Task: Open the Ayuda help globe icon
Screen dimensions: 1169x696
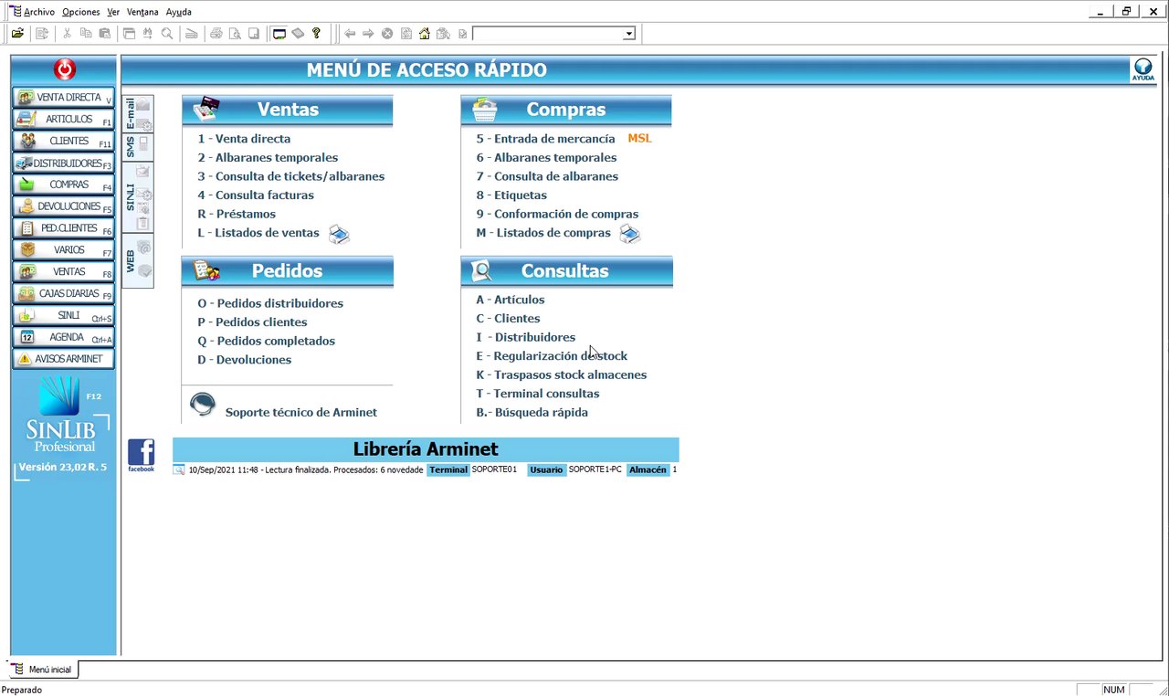Action: (1143, 70)
